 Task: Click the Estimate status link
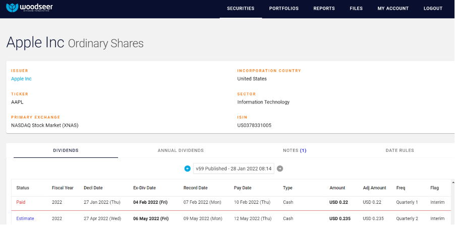[25, 218]
